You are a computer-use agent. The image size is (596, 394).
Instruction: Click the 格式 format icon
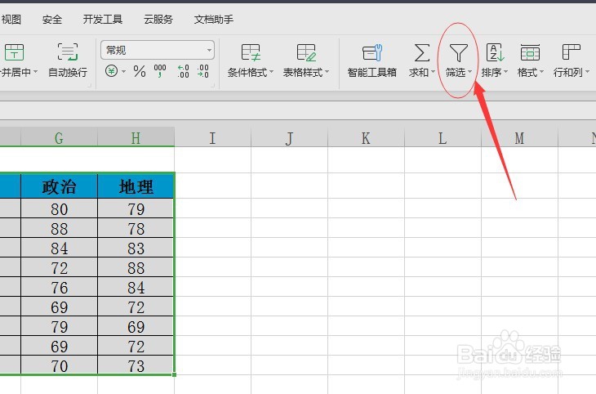point(530,52)
